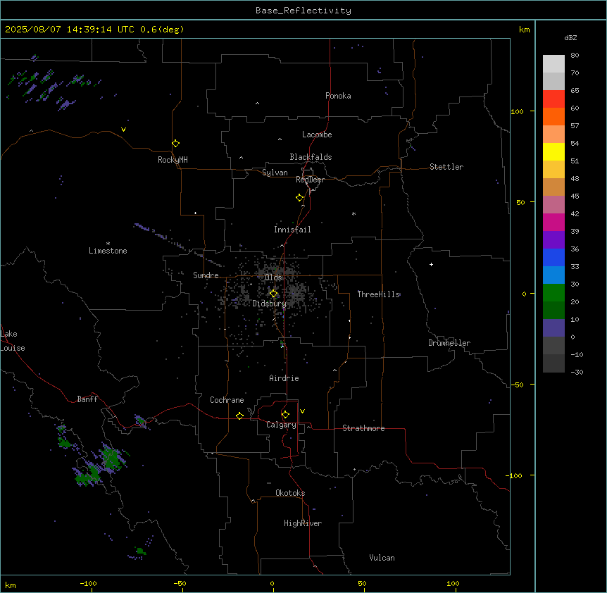The image size is (607, 593).
Task: Select the 80 dBZ white color swatch
Action: coord(553,64)
